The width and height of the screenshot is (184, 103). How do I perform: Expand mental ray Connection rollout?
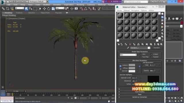(x=139, y=97)
